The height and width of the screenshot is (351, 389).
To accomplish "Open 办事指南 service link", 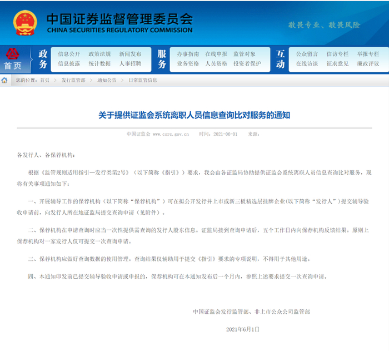I will point(188,54).
